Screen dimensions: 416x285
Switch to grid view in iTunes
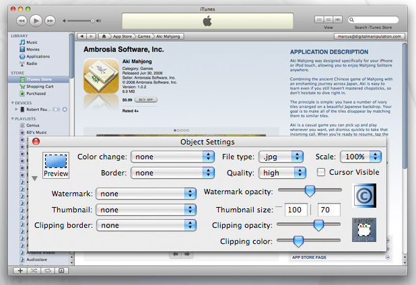click(x=328, y=19)
